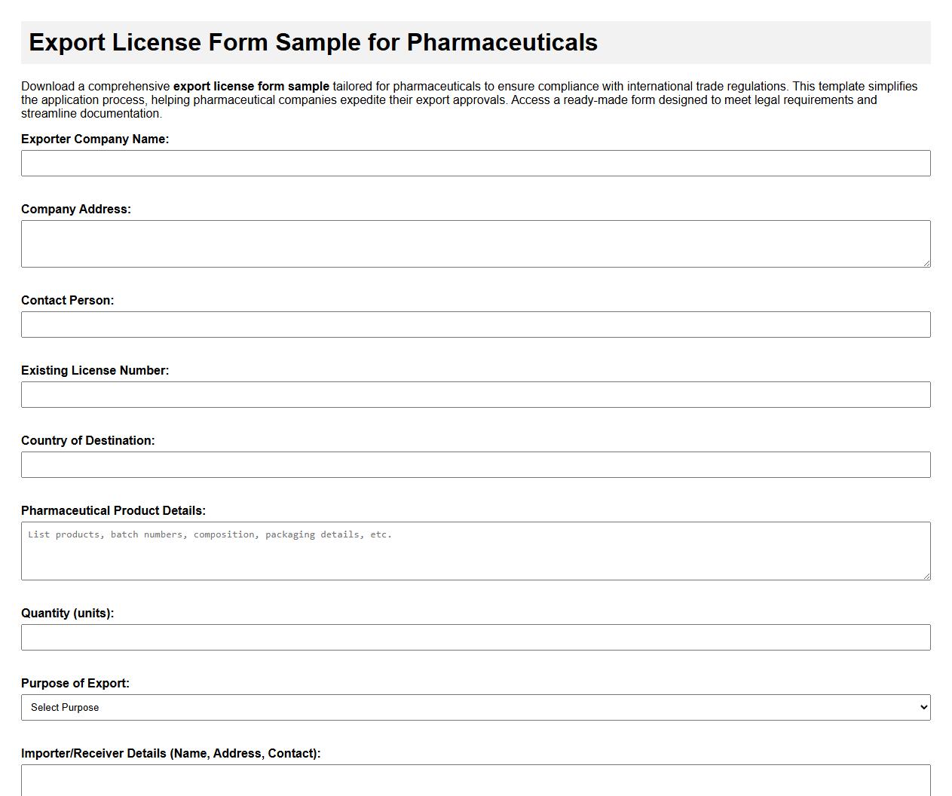Click the Existing License Number field
The image size is (952, 796).
(x=475, y=394)
